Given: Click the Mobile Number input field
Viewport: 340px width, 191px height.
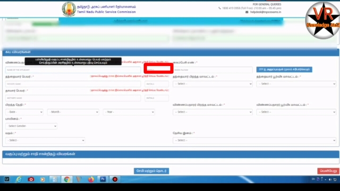Looking at the screenshot, I should [212, 70].
